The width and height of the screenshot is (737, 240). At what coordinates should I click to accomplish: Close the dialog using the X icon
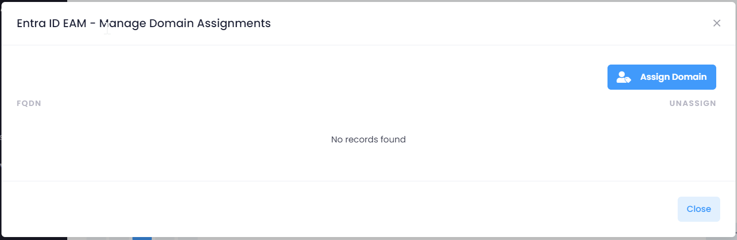[x=717, y=23]
